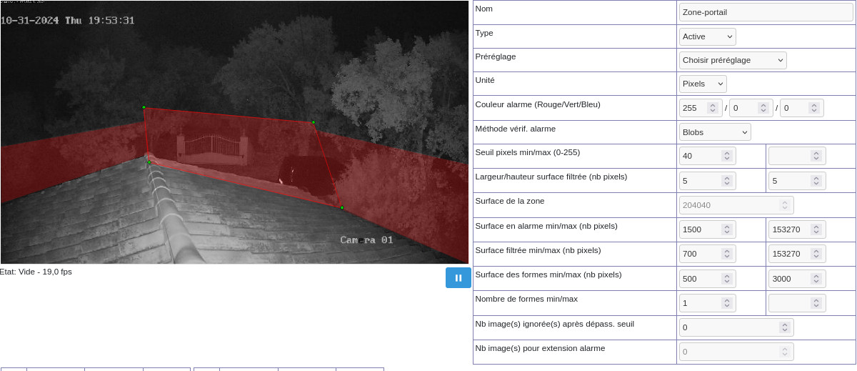857x371 pixels.
Task: Click the 'Nombre de formes min/max' label
Action: tap(526, 298)
